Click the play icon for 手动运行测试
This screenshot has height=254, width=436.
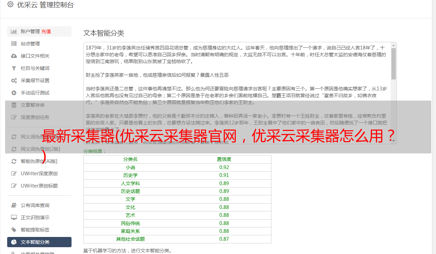14,93
